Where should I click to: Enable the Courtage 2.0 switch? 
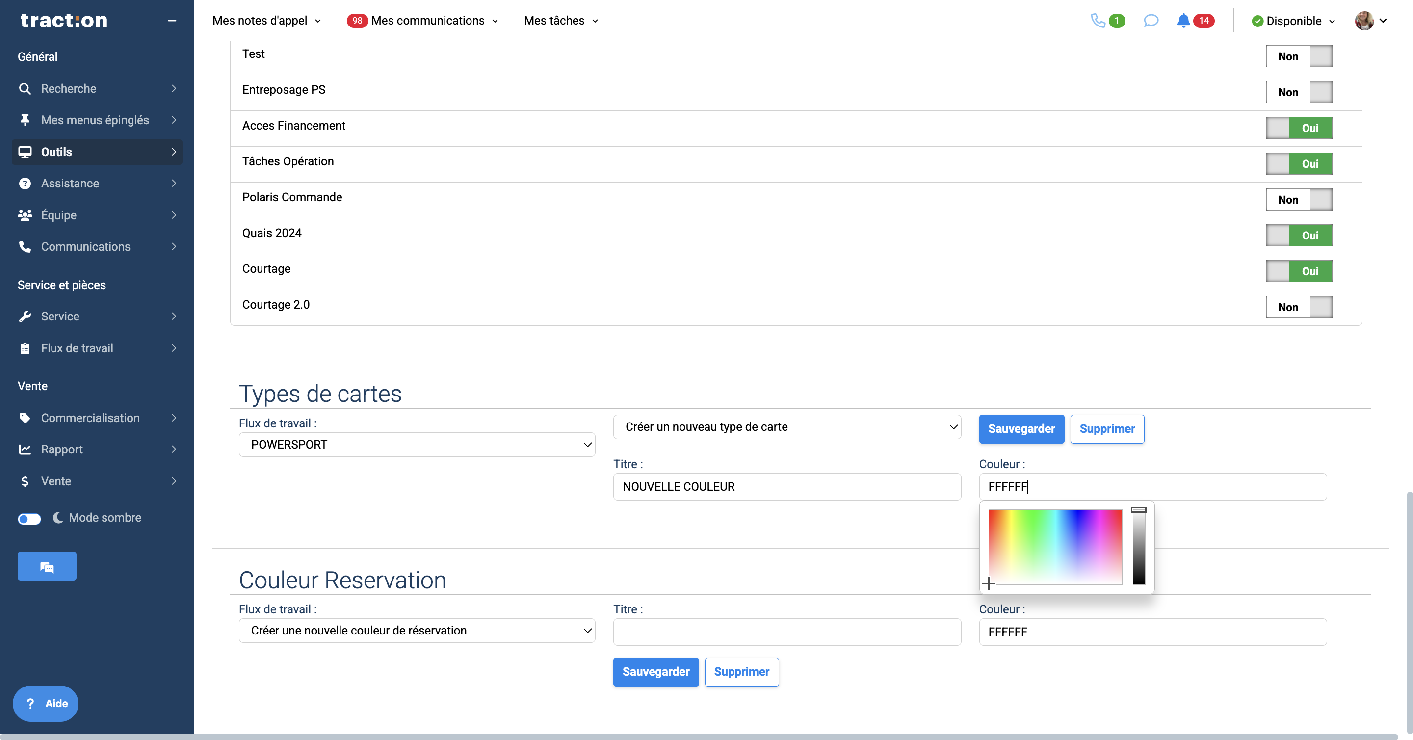pos(1298,307)
